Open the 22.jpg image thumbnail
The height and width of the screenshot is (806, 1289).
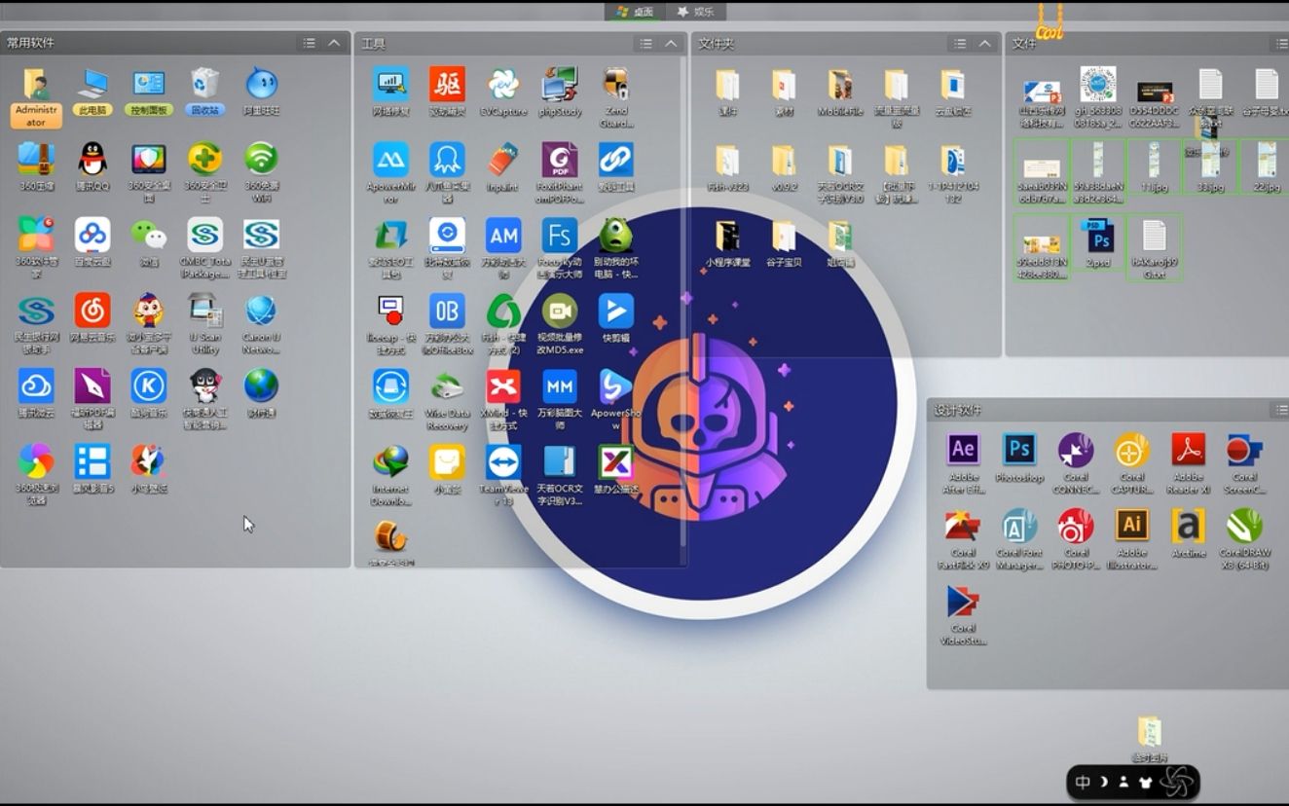coord(1267,161)
